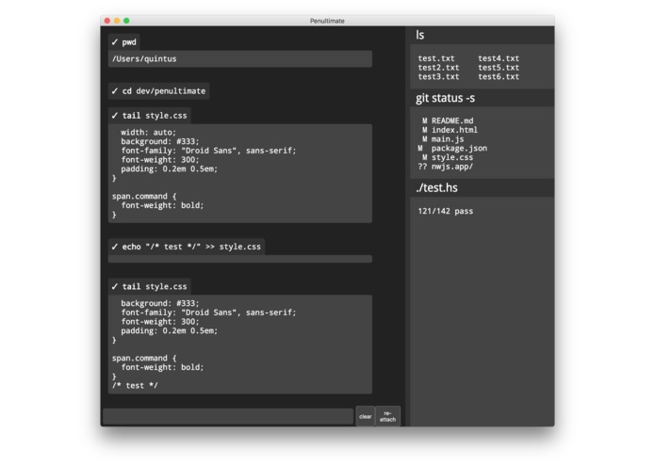Click style.css in git status output
This screenshot has width=655, height=465.
point(452,157)
